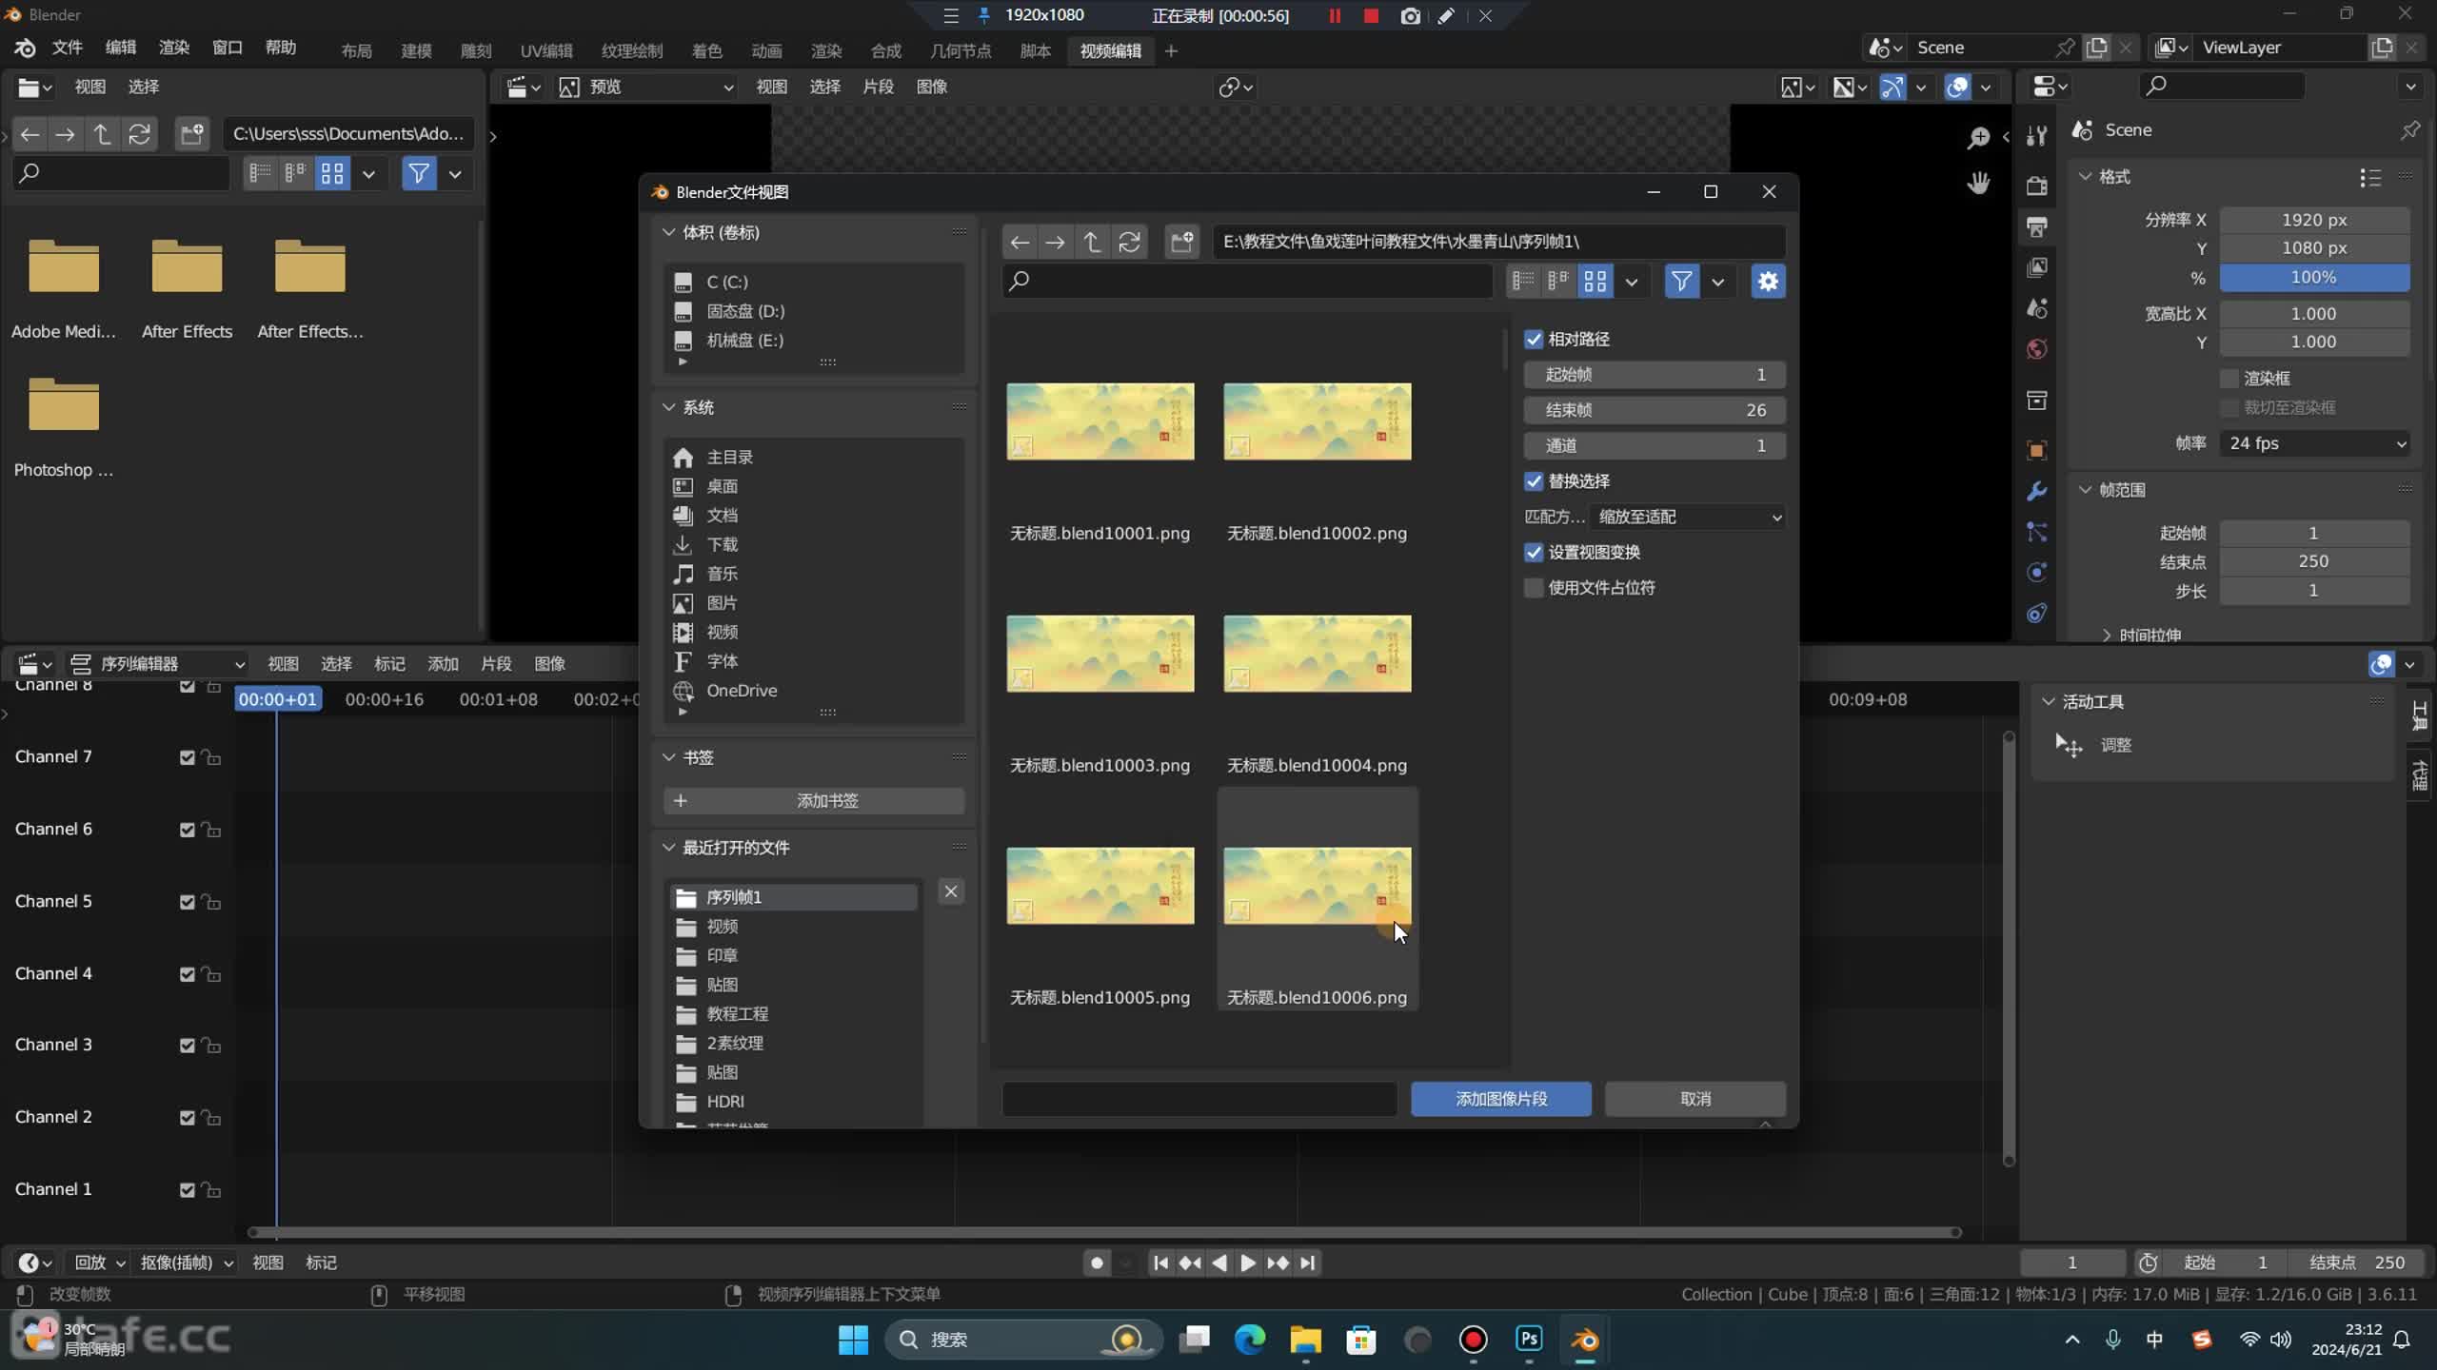Collapse 最近打开的文件 panel
Screen dimensions: 2437x1370
668,848
